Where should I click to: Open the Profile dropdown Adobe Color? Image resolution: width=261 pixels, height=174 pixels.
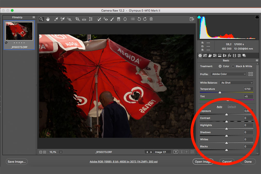click(229, 74)
